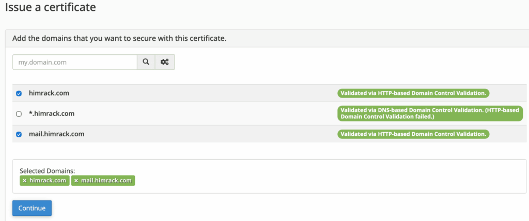
Task: Click the Add the domains instruction text
Action: [x=119, y=38]
